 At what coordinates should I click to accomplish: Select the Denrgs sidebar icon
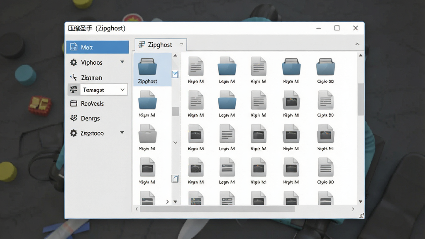[73, 118]
